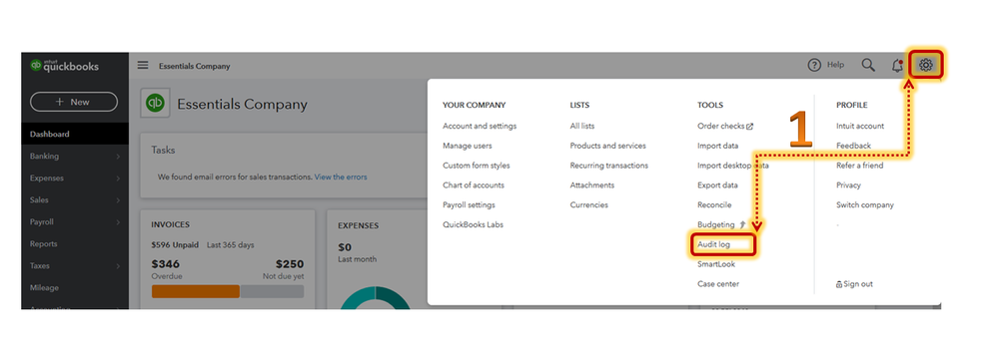Click the $346 Overdue amount
This screenshot has height=360, width=998.
pyautogui.click(x=166, y=263)
